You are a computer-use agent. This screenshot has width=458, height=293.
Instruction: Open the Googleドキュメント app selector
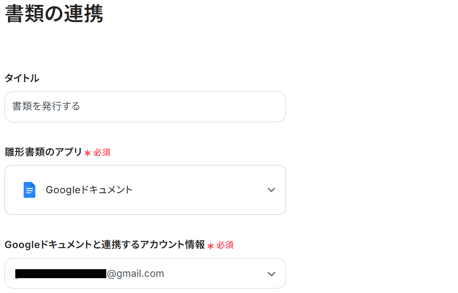click(145, 190)
